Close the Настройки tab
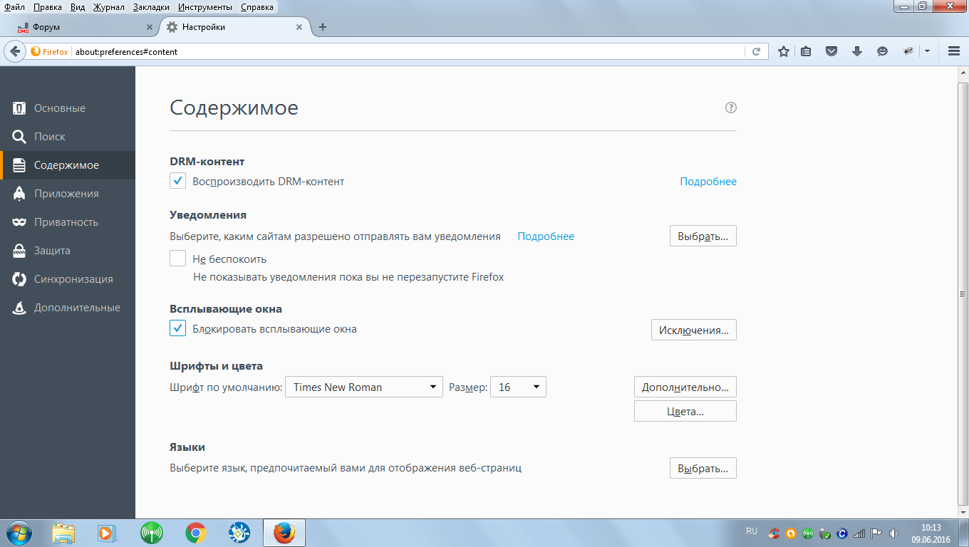This screenshot has width=969, height=547. coord(299,27)
